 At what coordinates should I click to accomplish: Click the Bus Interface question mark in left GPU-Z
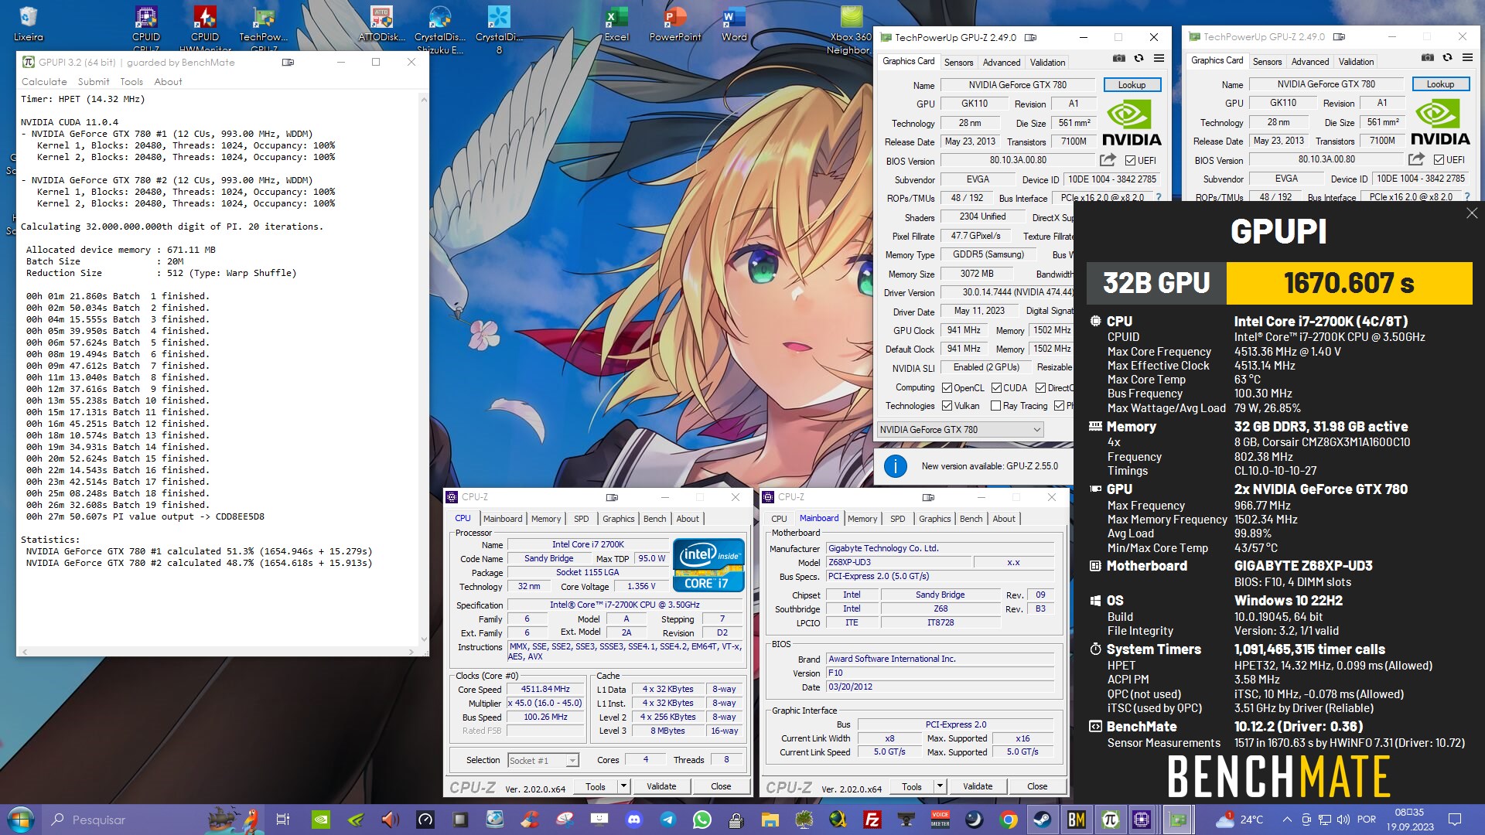tap(1159, 198)
